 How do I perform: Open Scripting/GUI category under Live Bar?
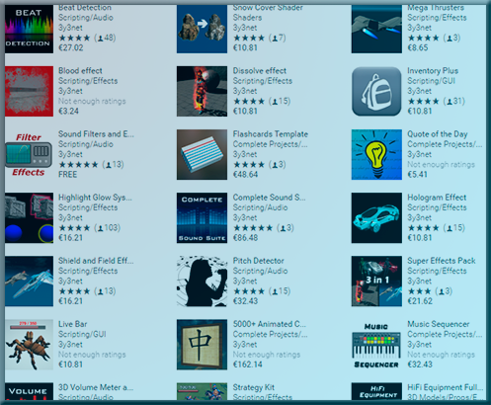82,334
